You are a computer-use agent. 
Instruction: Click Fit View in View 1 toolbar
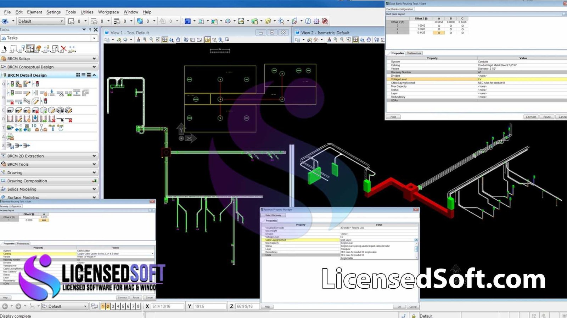pyautogui.click(x=165, y=40)
